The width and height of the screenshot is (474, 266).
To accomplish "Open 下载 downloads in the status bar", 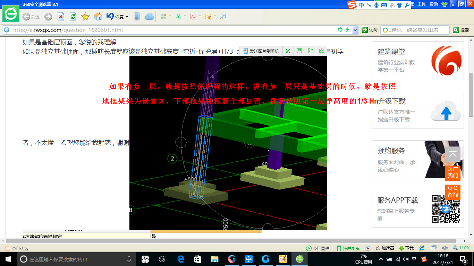I will (x=406, y=248).
